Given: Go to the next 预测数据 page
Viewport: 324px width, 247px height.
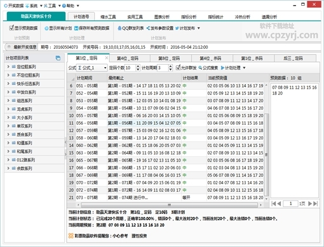Looking at the screenshot, I should (x=310, y=203).
